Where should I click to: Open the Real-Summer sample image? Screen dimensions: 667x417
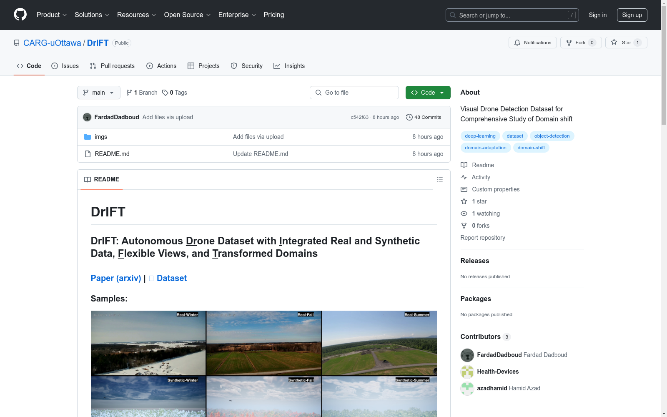click(379, 343)
